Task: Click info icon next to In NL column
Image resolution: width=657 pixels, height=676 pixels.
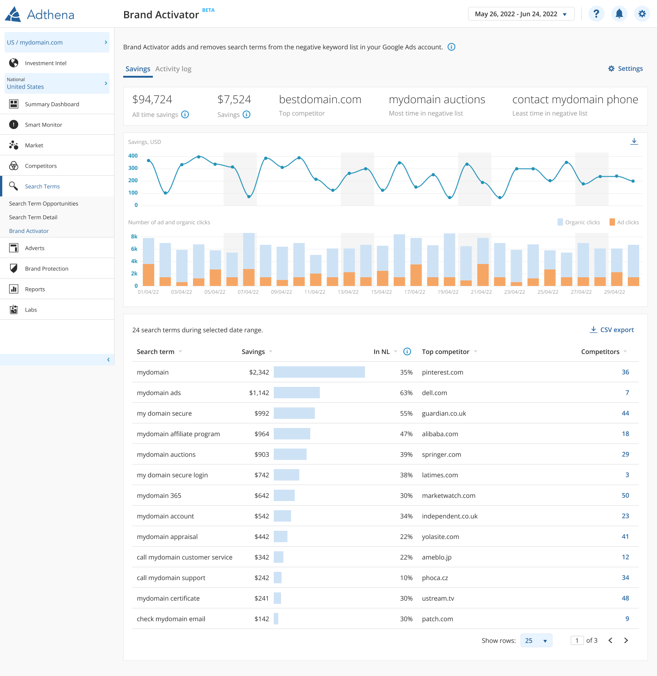Action: click(407, 352)
